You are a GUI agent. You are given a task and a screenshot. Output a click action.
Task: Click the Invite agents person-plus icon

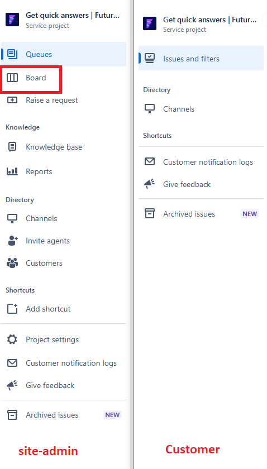coord(12,241)
